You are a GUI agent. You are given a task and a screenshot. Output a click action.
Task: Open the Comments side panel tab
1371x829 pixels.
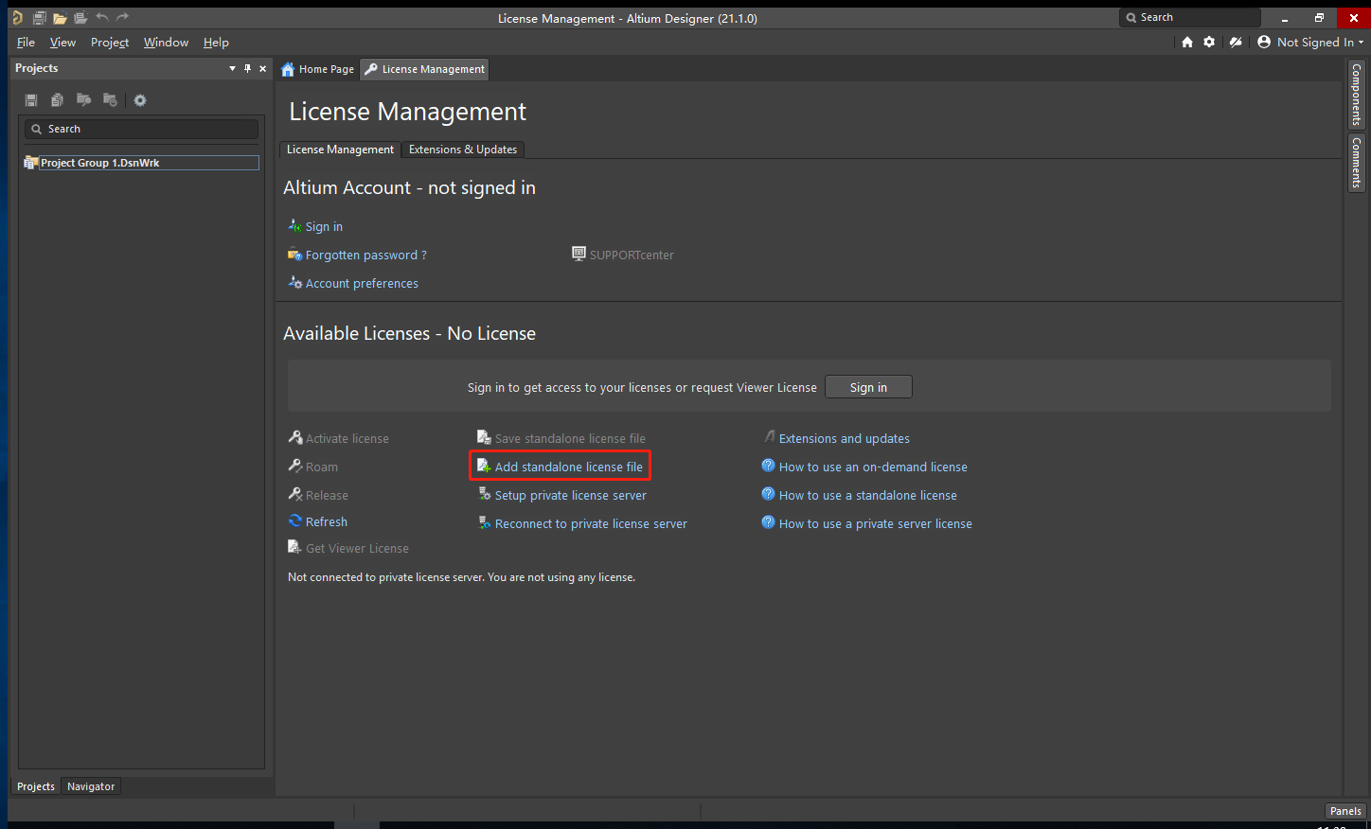pyautogui.click(x=1356, y=163)
